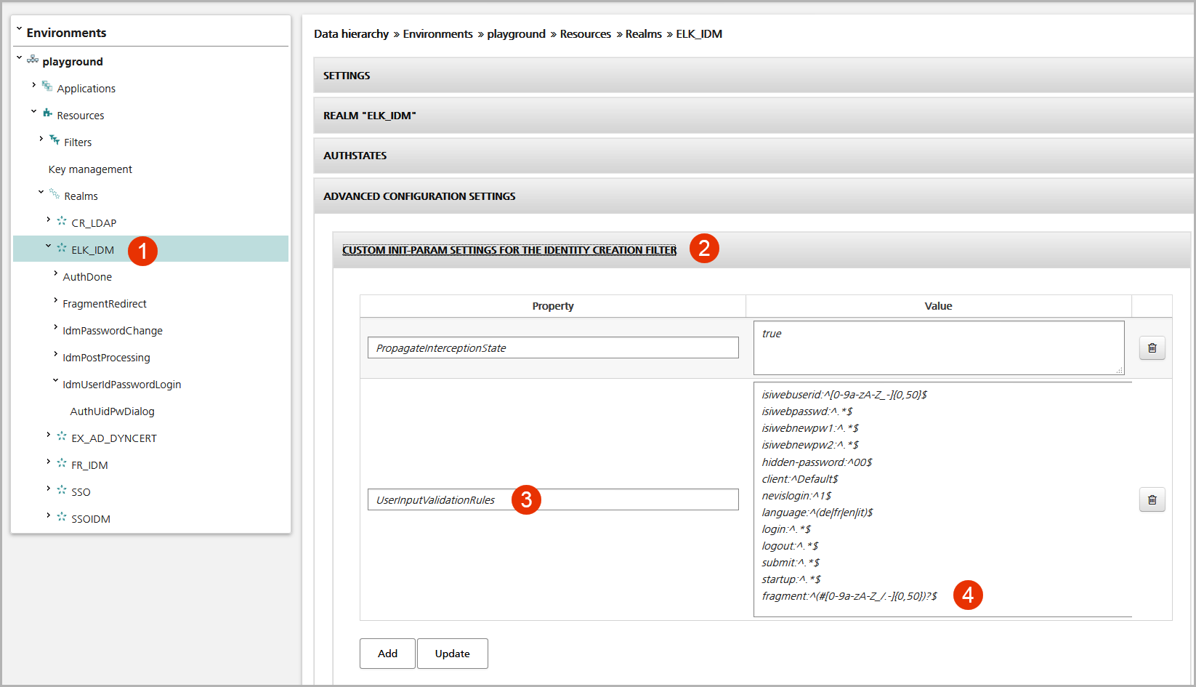Click the UserInputValidationRules property field
1196x687 pixels.
pos(553,499)
